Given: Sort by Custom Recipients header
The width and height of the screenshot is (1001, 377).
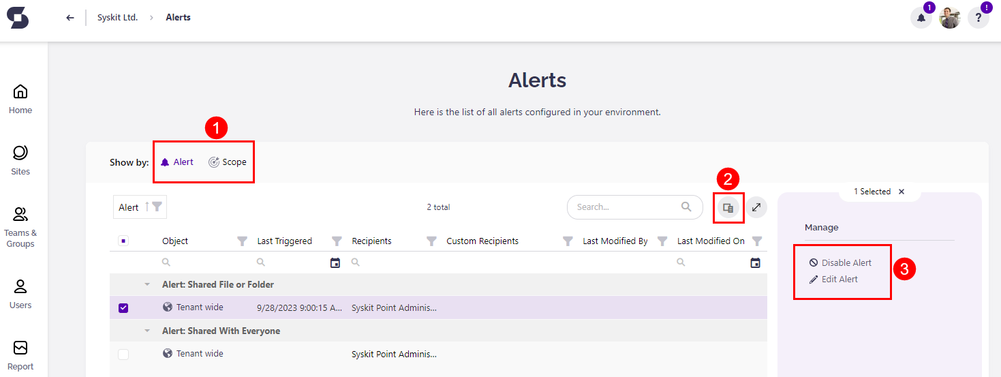Looking at the screenshot, I should pos(482,241).
